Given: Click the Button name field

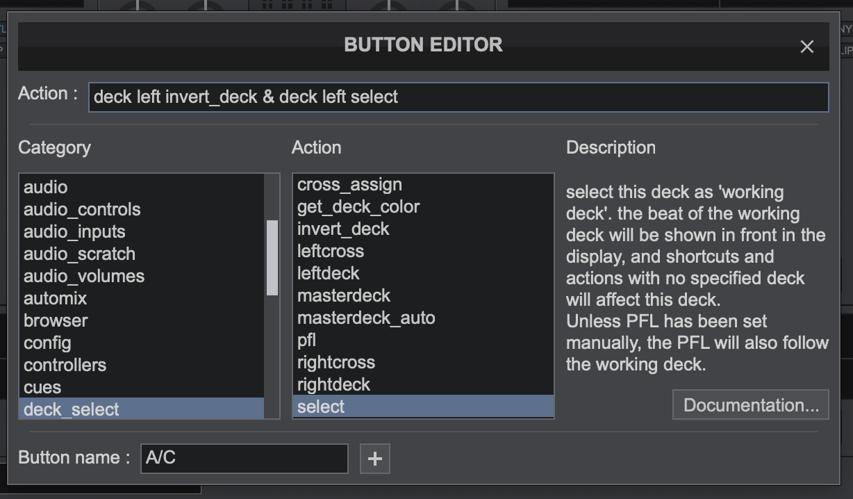Looking at the screenshot, I should pyautogui.click(x=245, y=459).
